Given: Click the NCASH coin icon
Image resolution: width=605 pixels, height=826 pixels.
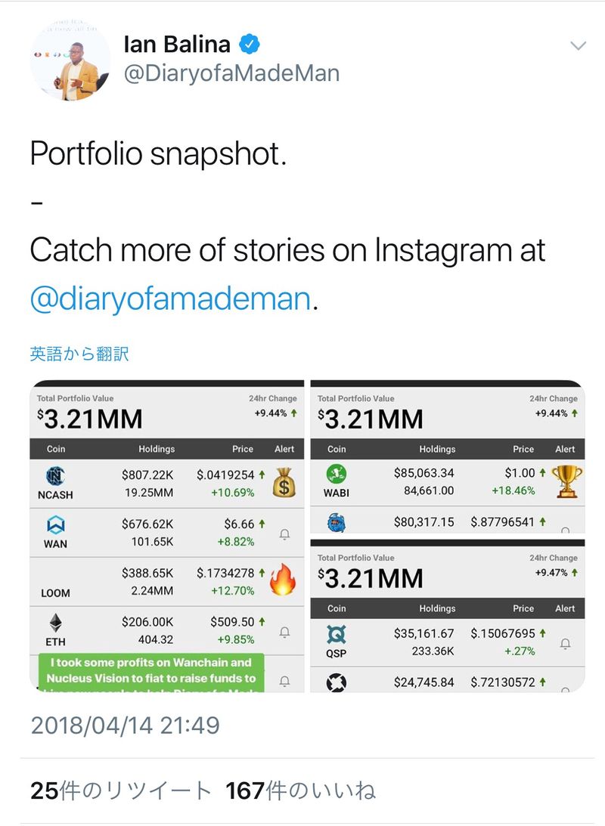Looking at the screenshot, I should (x=55, y=476).
